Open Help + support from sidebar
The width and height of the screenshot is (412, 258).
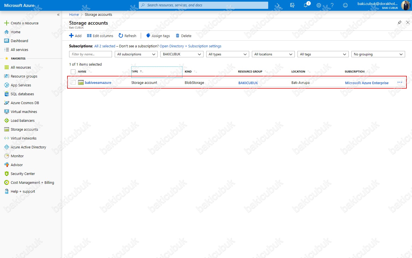pos(31,191)
